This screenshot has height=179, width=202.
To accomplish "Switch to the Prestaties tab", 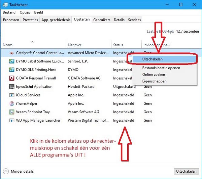I will [x=30, y=20].
